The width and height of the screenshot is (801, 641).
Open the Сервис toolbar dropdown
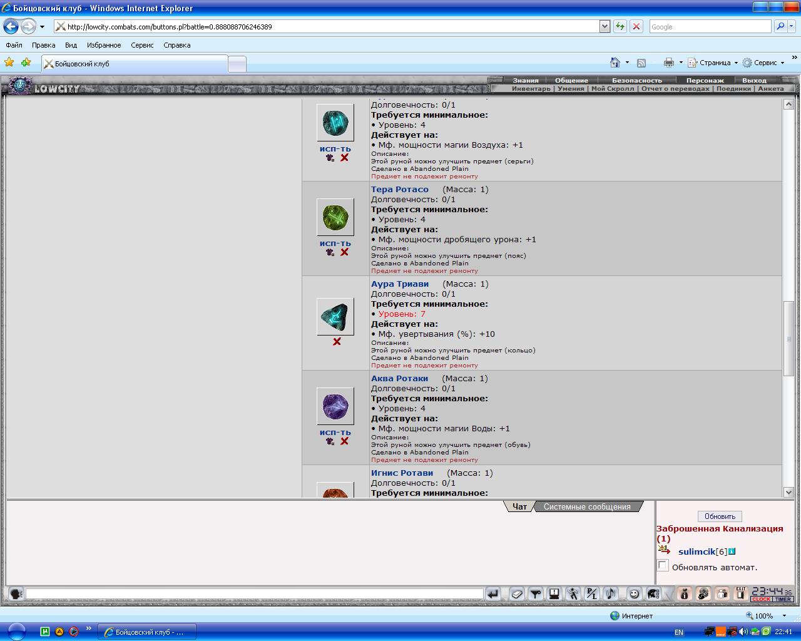(763, 63)
